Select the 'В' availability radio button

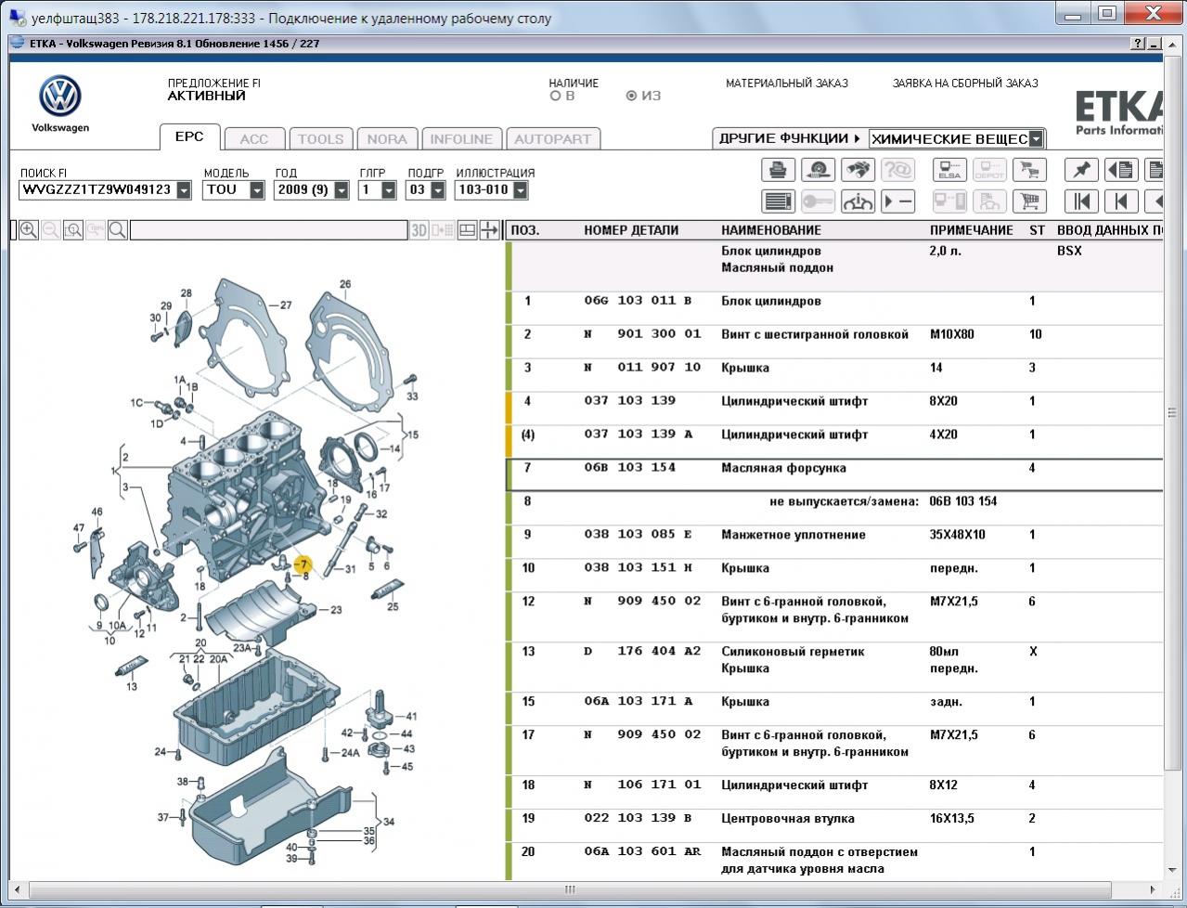555,96
